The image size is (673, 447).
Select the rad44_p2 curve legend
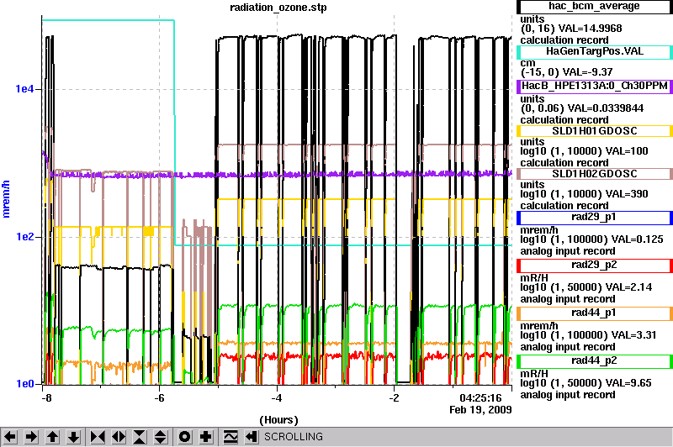click(x=595, y=360)
